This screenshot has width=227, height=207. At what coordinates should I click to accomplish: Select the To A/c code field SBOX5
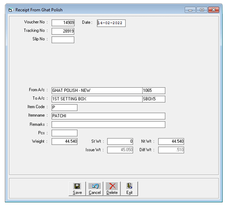click(x=154, y=99)
